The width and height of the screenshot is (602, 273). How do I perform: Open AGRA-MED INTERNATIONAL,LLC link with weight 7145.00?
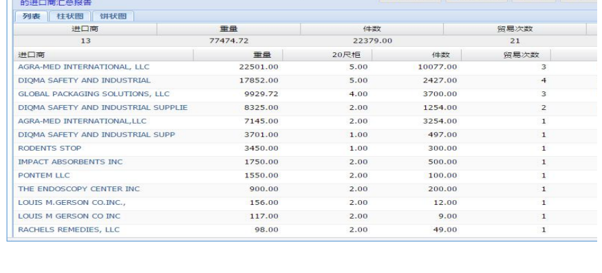pyautogui.click(x=82, y=121)
